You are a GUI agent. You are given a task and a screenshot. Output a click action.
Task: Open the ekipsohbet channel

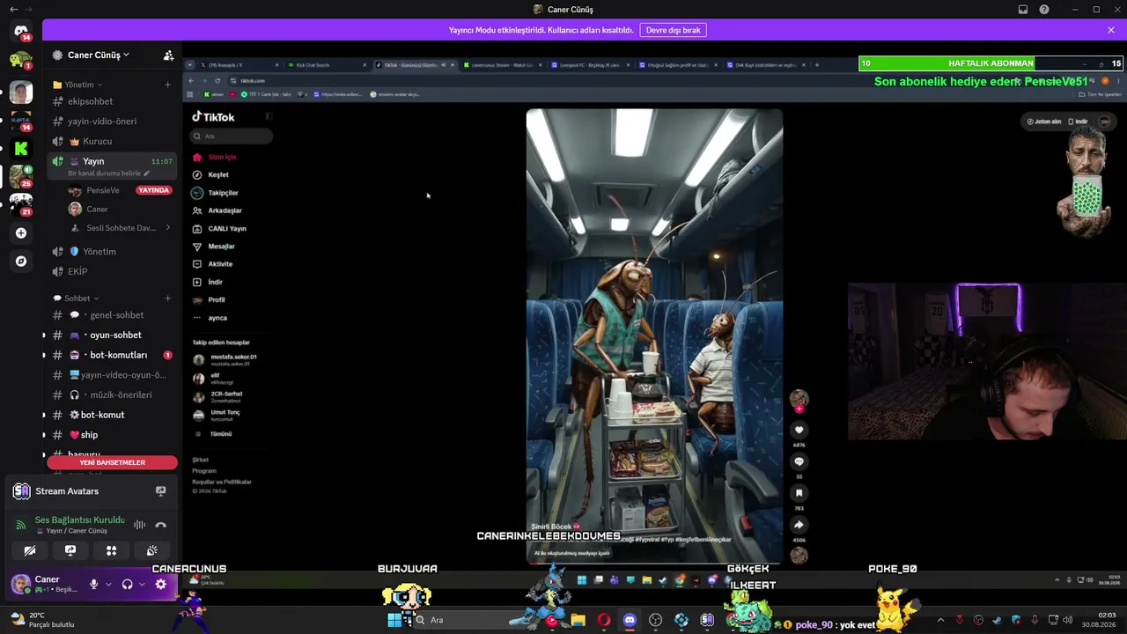[x=112, y=101]
